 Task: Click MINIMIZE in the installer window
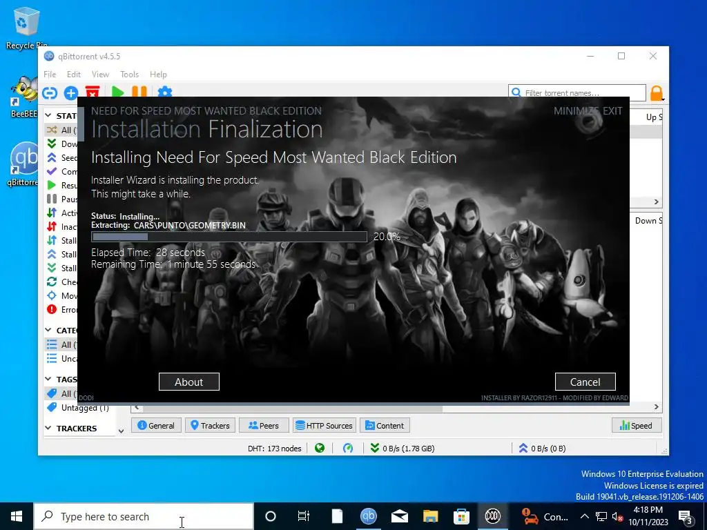pyautogui.click(x=576, y=111)
